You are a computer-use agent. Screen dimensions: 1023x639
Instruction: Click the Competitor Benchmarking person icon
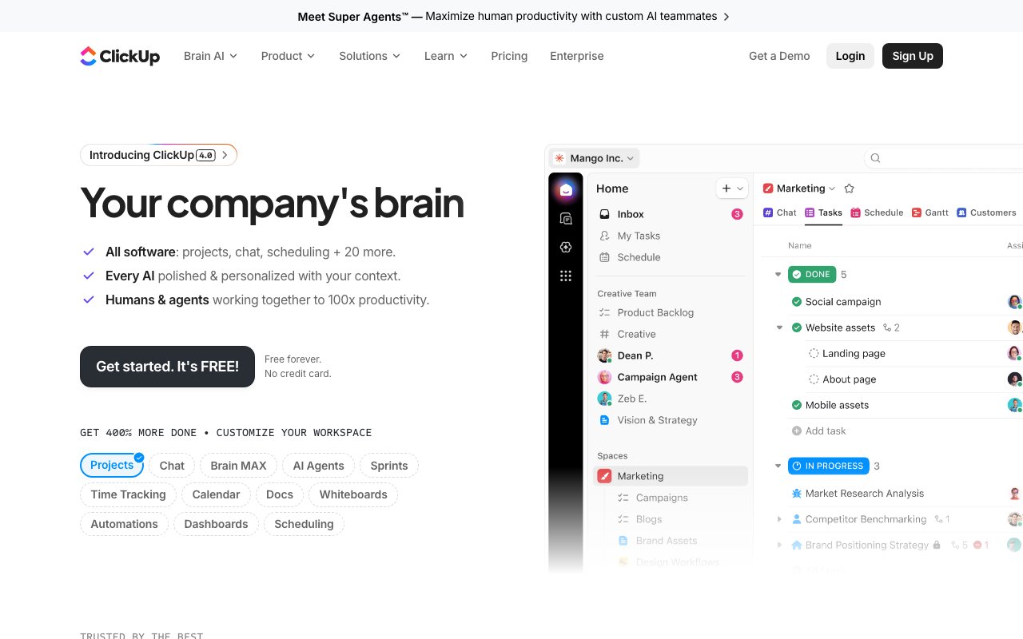[796, 519]
